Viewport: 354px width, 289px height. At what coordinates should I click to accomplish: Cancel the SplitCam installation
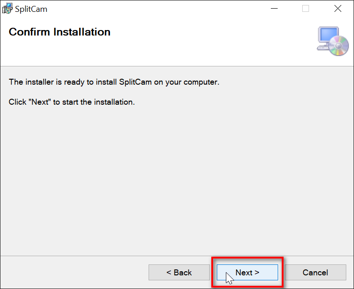pyautogui.click(x=315, y=273)
